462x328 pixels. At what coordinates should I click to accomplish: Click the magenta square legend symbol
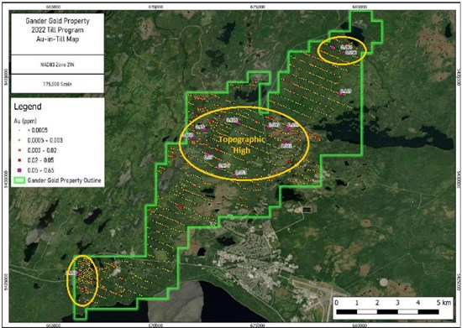(20, 170)
